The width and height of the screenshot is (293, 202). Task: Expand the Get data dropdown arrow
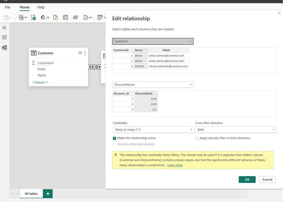(26, 17)
